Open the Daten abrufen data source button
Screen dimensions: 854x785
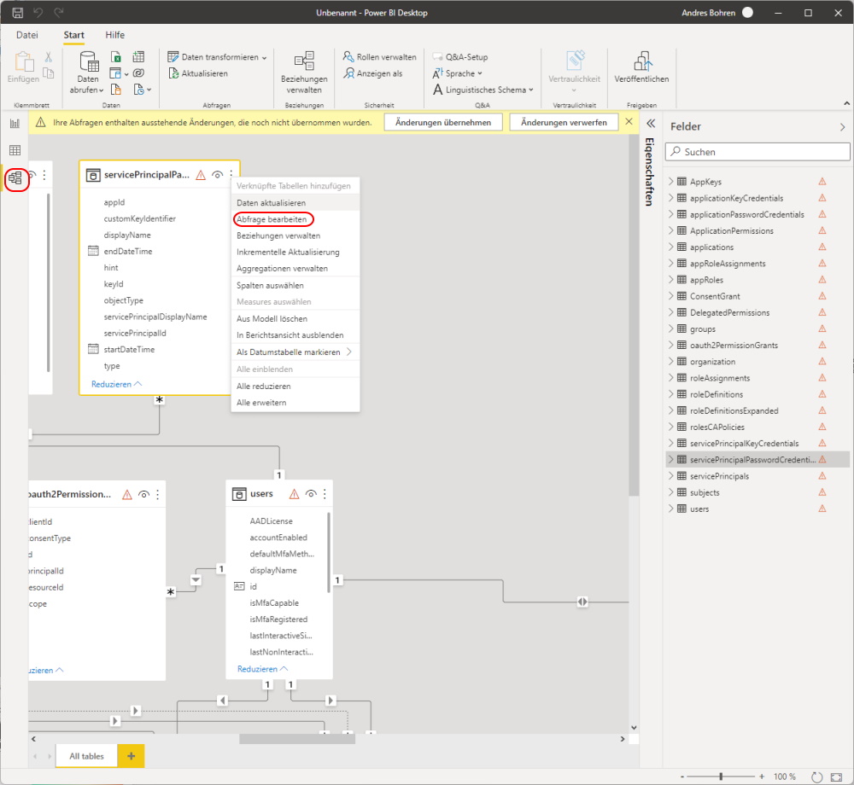[x=87, y=73]
